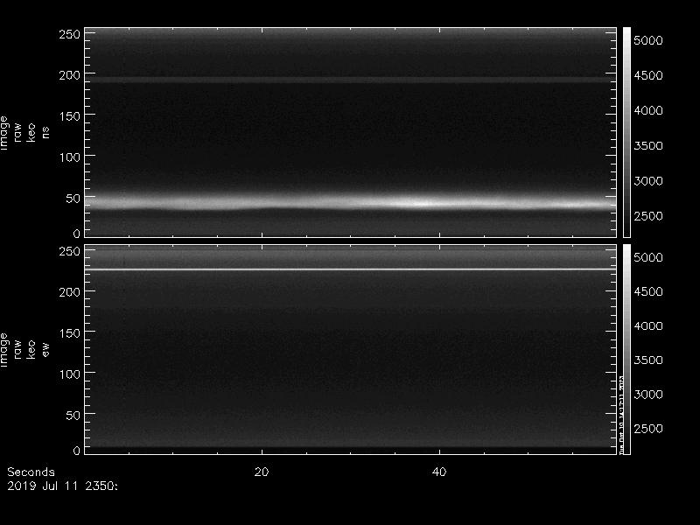Click the x-axis label '20'

point(262,472)
